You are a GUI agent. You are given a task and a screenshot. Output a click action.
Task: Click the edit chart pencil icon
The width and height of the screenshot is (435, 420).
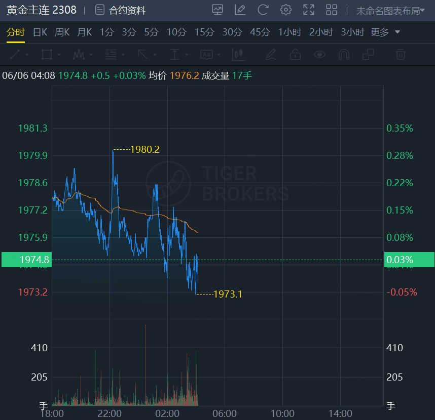[240, 10]
